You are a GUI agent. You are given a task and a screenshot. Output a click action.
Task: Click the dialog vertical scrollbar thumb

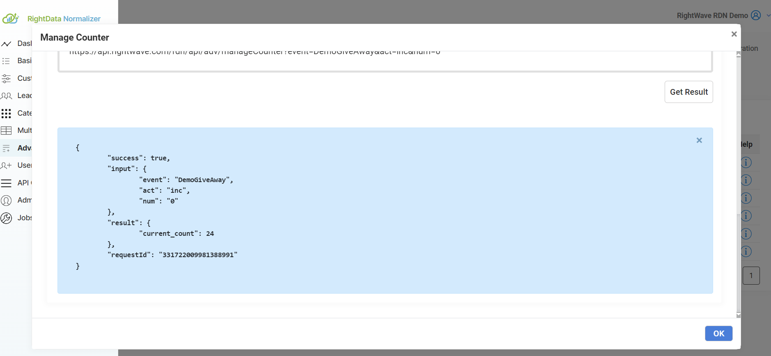[x=739, y=262]
